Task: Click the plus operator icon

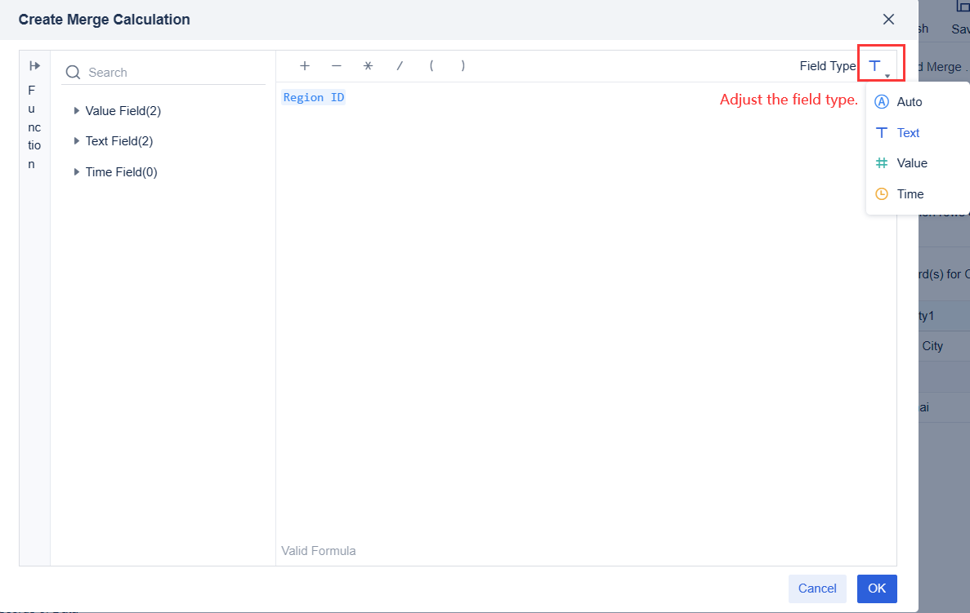Action: (305, 65)
